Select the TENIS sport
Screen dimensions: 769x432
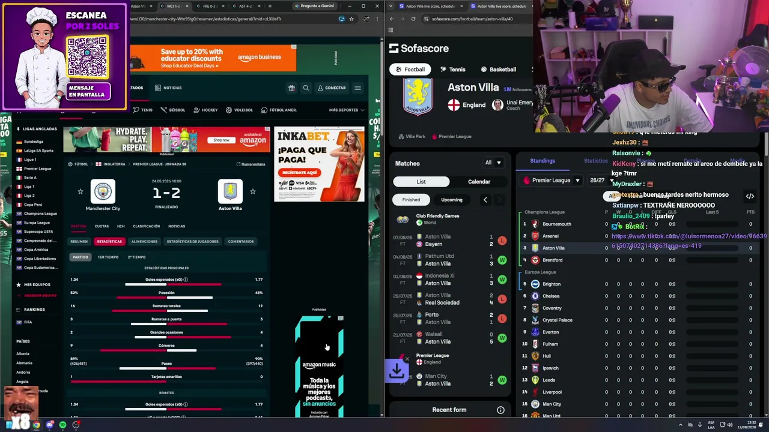tap(143, 110)
